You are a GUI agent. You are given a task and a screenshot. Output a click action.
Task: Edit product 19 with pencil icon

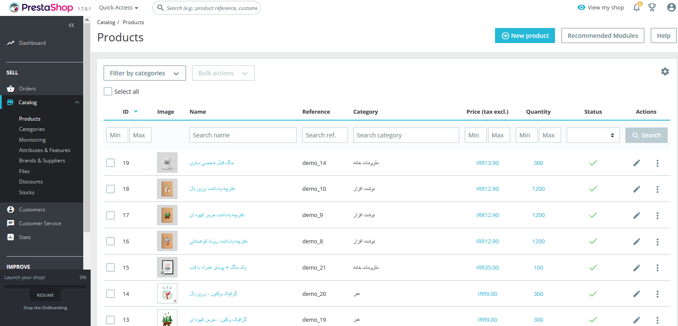(637, 163)
